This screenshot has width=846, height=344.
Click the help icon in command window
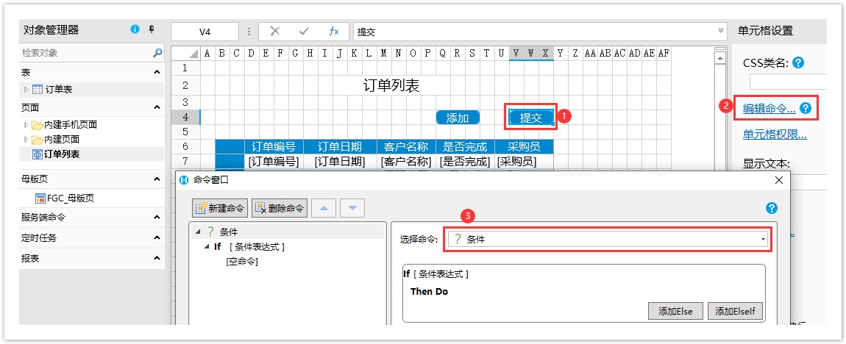pos(772,208)
